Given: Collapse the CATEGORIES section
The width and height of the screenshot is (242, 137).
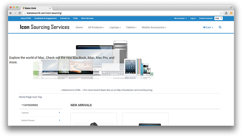Looking at the screenshot, I should pyautogui.click(x=30, y=105).
